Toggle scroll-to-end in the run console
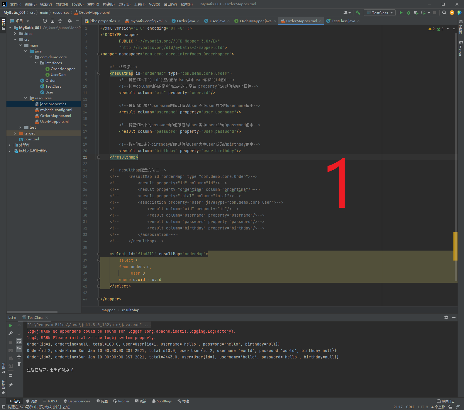Image resolution: width=464 pixels, height=410 pixels. tap(19, 349)
